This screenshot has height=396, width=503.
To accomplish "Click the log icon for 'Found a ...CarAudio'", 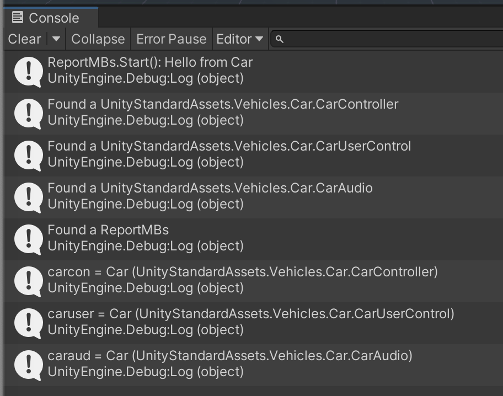I will pos(28,197).
